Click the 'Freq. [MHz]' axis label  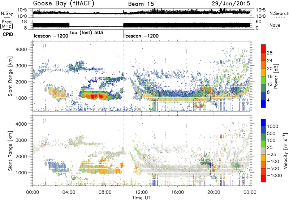coord(7,25)
